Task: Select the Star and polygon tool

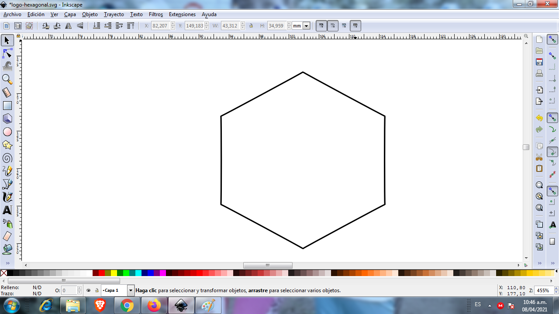Action: tap(7, 145)
